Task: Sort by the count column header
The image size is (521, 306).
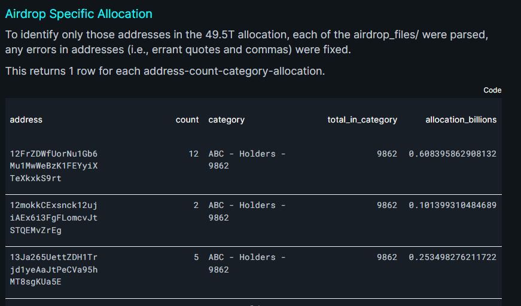Action: pyautogui.click(x=187, y=120)
